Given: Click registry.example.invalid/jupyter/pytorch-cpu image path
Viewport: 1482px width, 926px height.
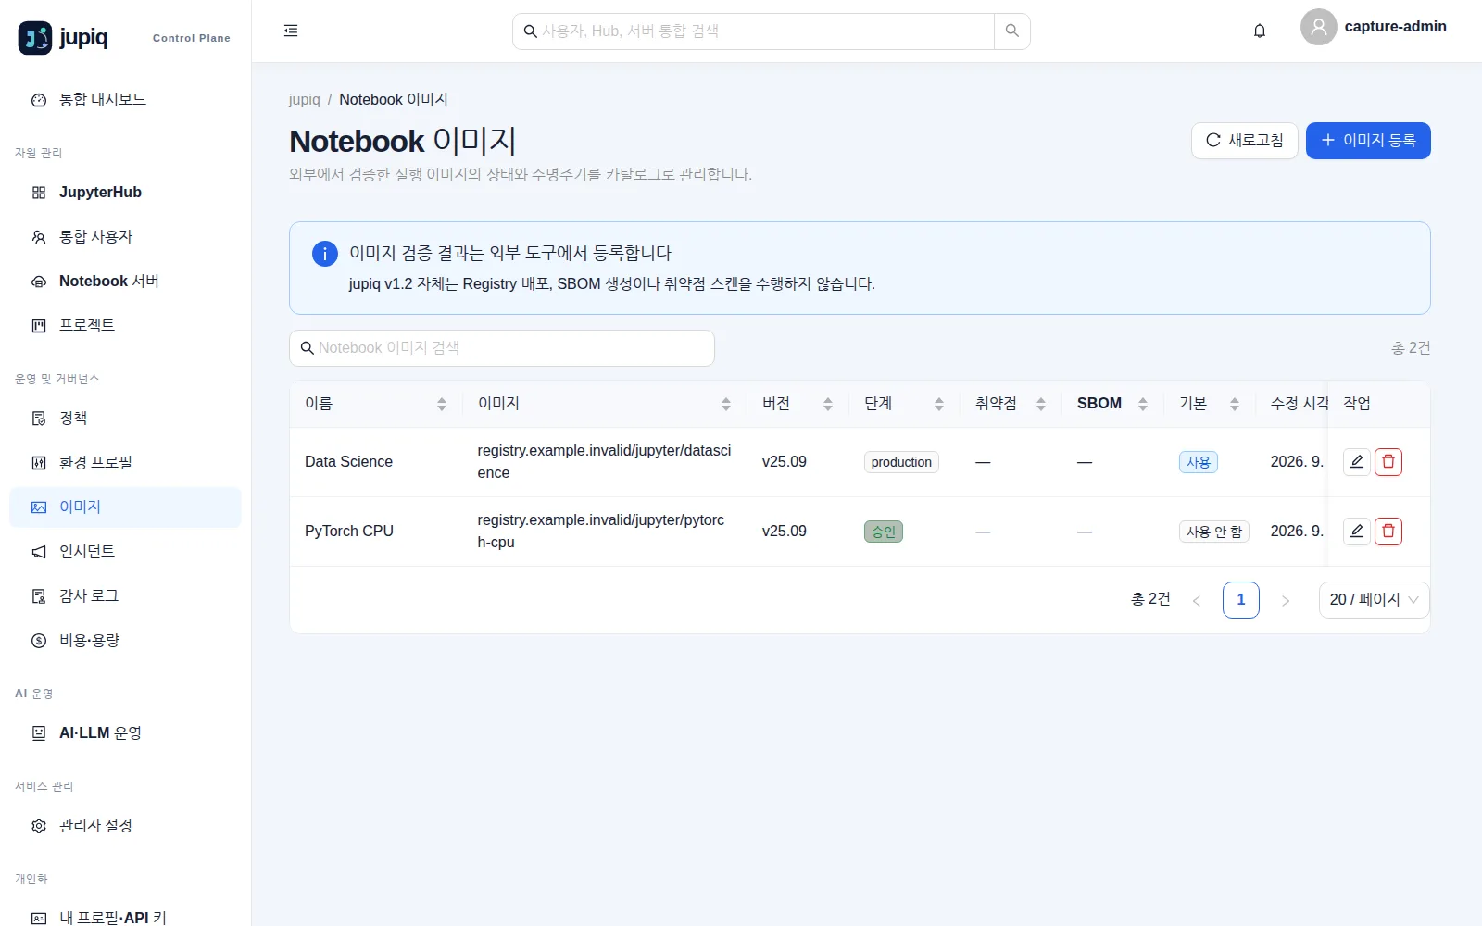Looking at the screenshot, I should [601, 532].
